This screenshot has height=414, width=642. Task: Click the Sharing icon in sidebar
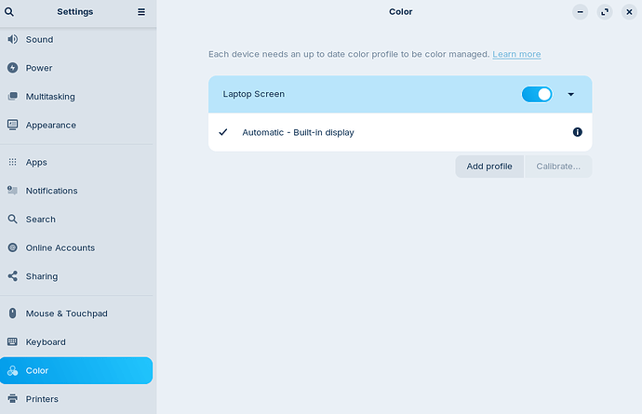click(x=13, y=276)
